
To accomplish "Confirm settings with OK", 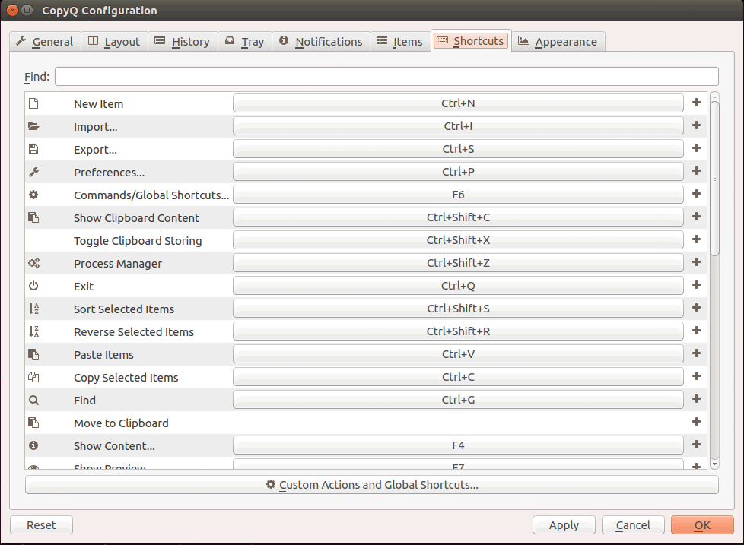I will coord(702,525).
